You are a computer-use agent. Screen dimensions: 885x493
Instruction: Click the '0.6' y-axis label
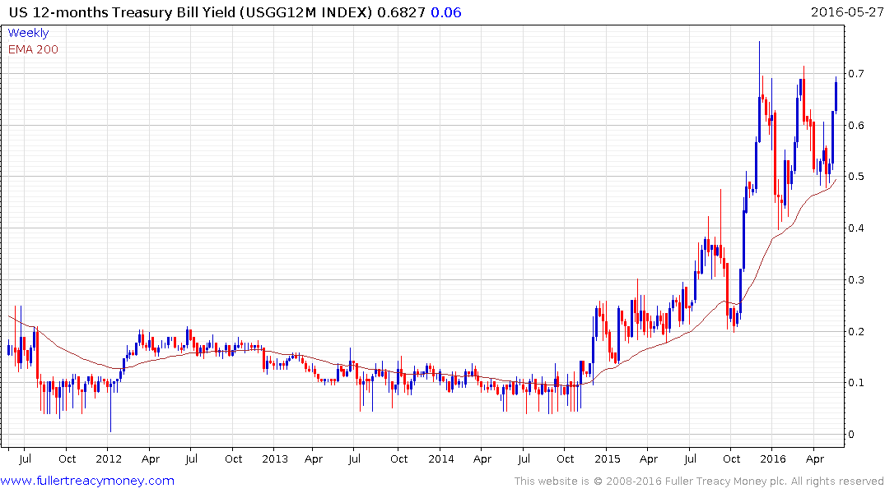856,125
